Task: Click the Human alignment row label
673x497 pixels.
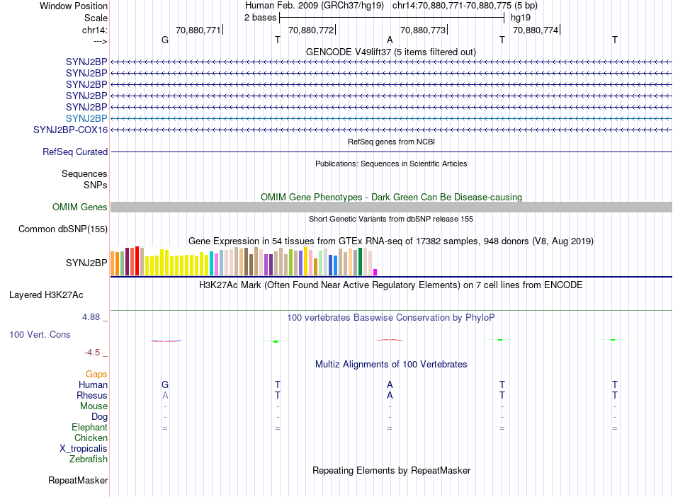Action: pos(93,384)
